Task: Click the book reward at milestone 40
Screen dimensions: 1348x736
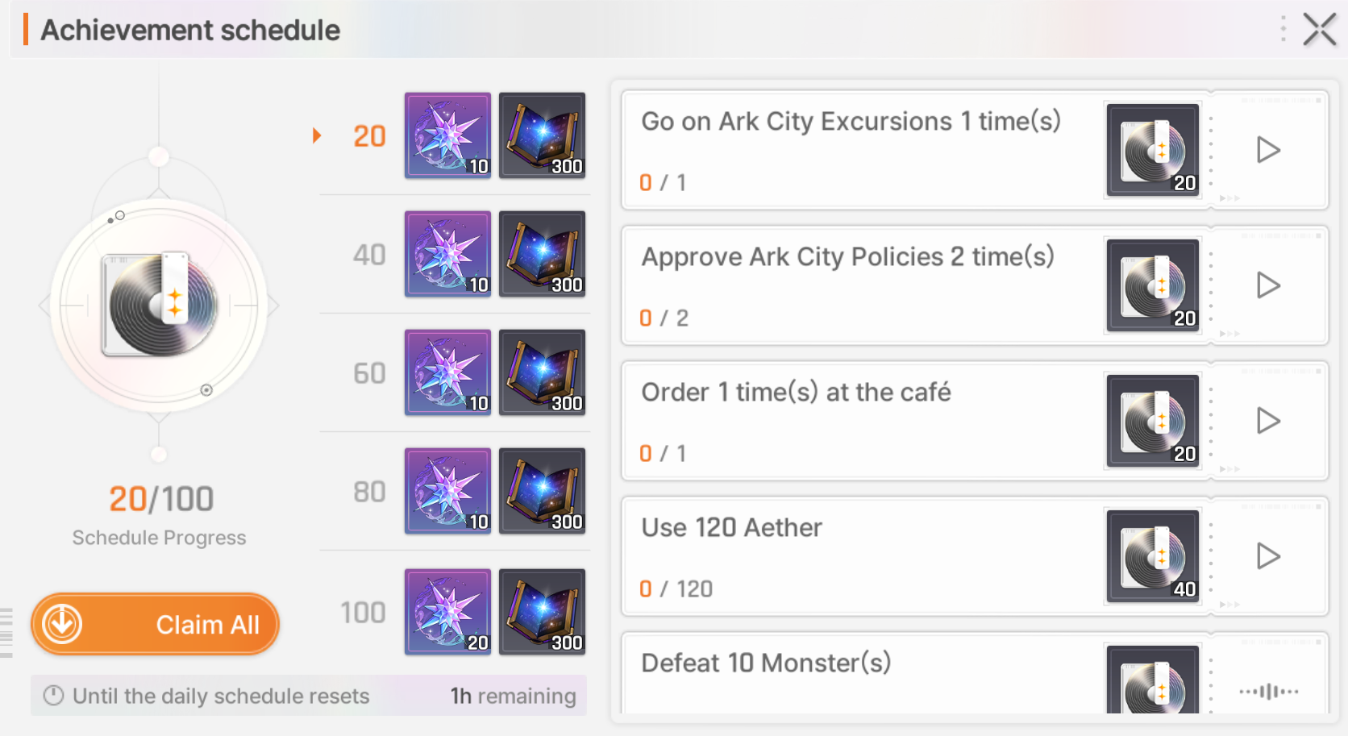Action: [542, 254]
